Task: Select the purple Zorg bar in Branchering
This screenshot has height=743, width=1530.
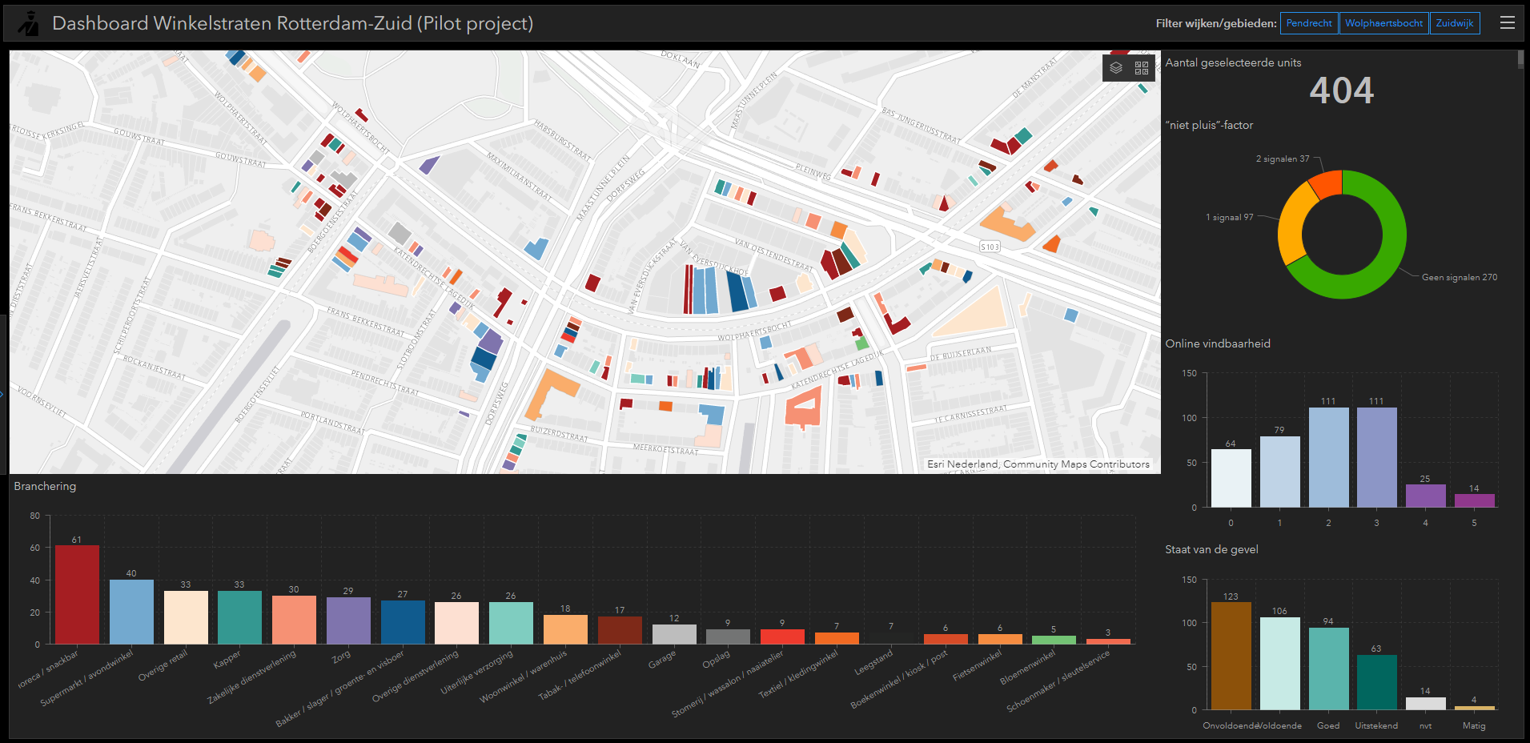Action: coord(348,621)
